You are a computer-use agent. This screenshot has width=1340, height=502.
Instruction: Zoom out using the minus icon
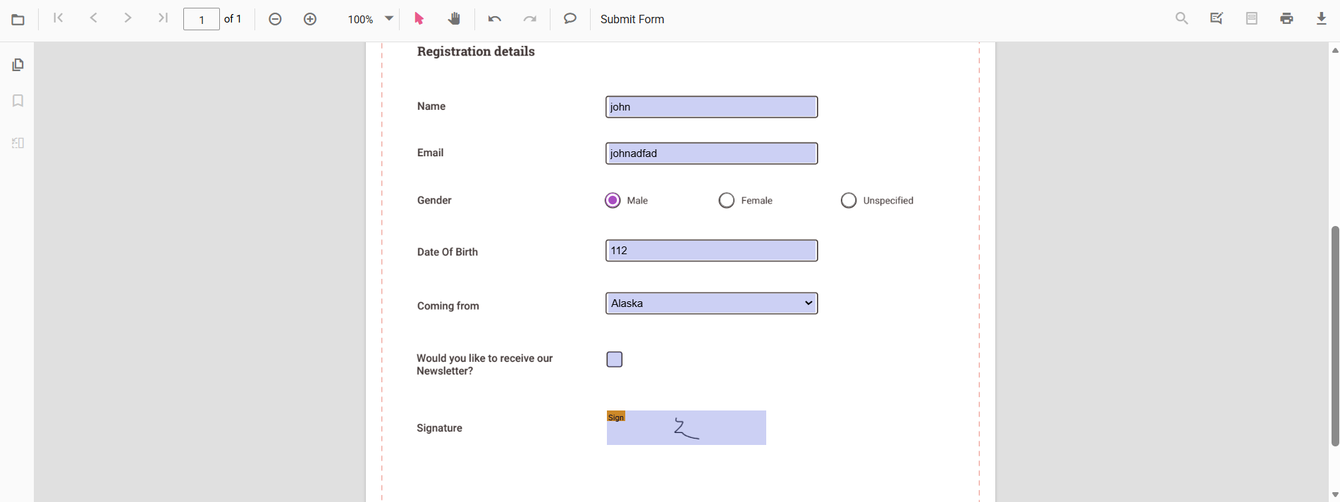click(x=276, y=19)
